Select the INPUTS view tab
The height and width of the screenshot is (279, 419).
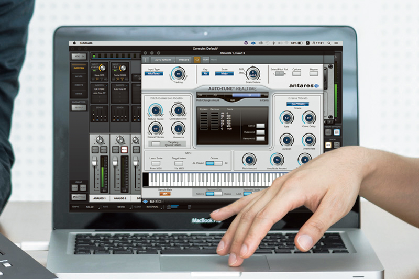[x=79, y=76]
